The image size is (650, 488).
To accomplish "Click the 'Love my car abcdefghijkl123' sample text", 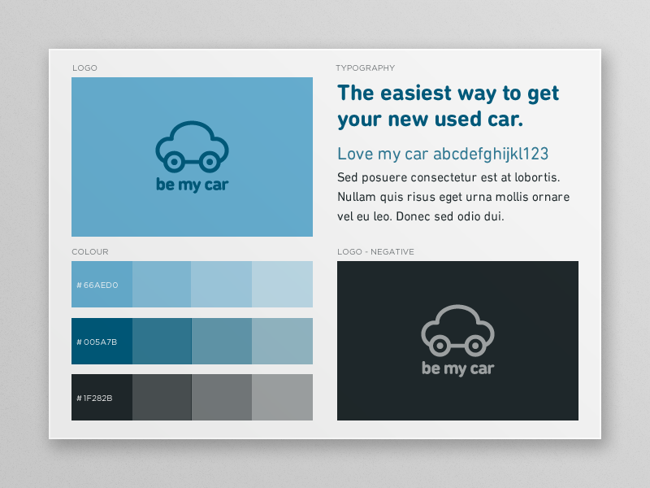I will 443,154.
